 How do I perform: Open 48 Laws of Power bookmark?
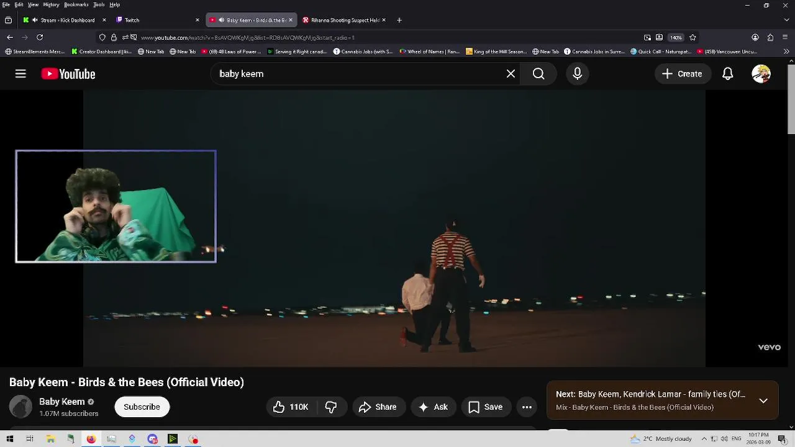pyautogui.click(x=232, y=52)
